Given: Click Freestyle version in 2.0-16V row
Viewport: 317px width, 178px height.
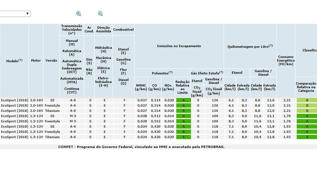Looking at the screenshot, I should (x=52, y=105).
